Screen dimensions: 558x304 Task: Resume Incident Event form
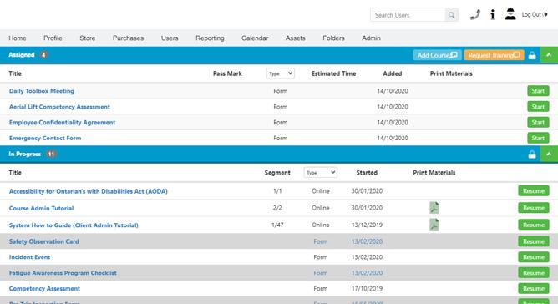(x=534, y=257)
